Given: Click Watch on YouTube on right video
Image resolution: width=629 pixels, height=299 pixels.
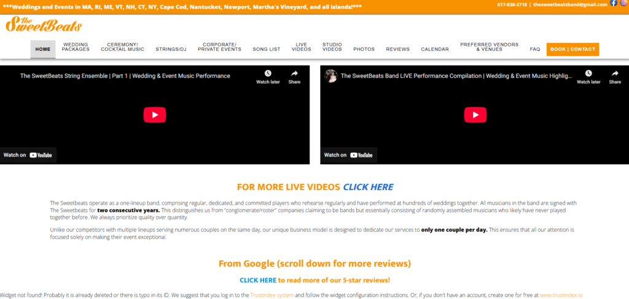Looking at the screenshot, I should [x=348, y=155].
